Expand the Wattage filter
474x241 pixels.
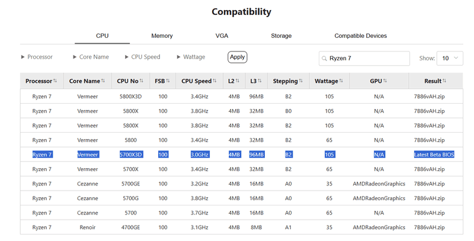coord(191,57)
